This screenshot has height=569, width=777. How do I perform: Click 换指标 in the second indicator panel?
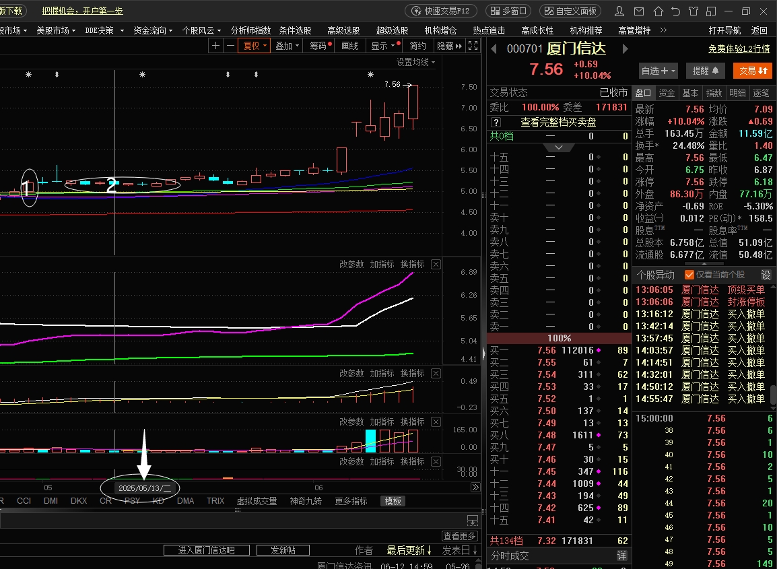412,264
